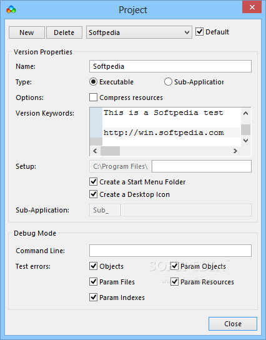Click the Delete button
The width and height of the screenshot is (266, 340).
pos(64,32)
